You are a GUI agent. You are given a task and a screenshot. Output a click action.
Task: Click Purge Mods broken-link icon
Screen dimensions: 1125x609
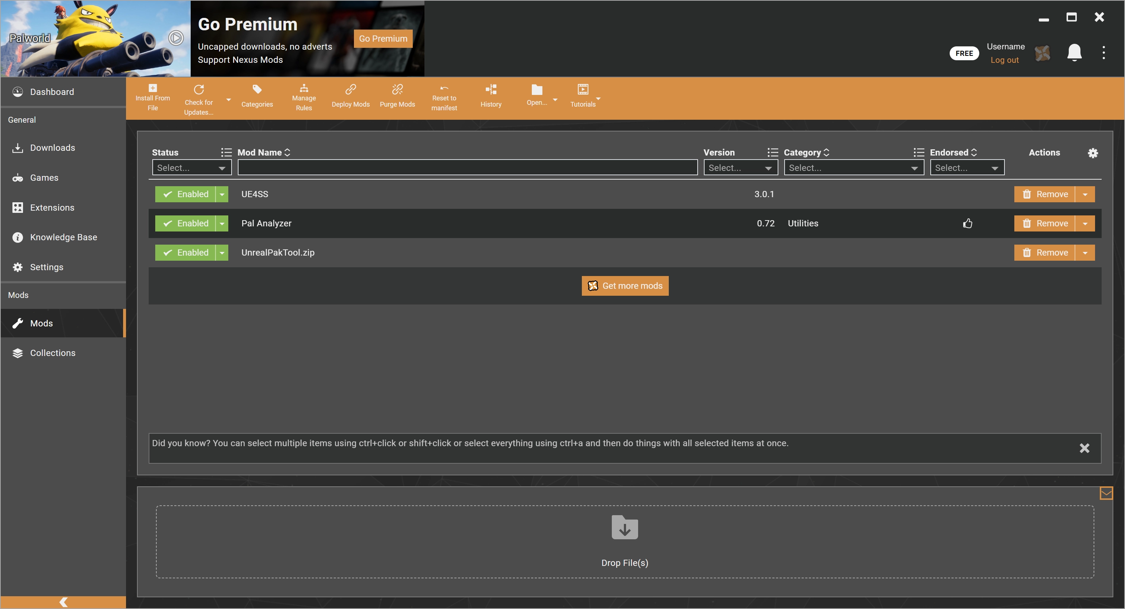(397, 89)
